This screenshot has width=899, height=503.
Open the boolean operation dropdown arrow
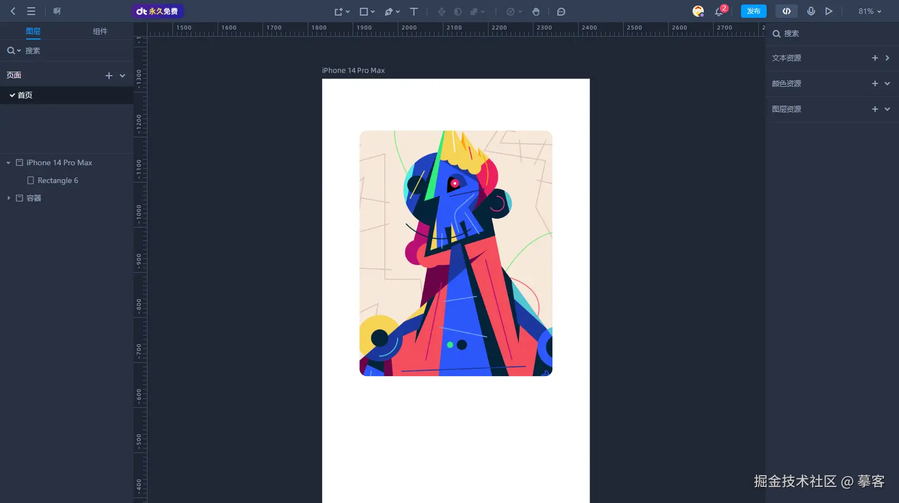click(x=483, y=12)
